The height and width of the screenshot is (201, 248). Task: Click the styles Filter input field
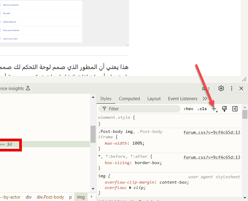click(141, 109)
